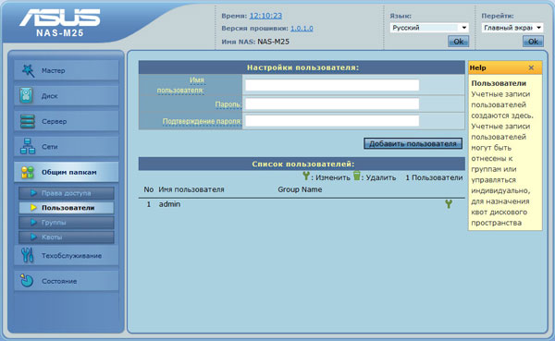Image resolution: width=555 pixels, height=341 pixels.
Task: Click the Удалить legend trash icon
Action: tap(357, 176)
